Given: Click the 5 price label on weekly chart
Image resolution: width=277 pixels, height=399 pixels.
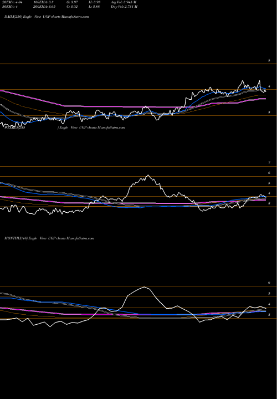Looking at the screenshot, I should [269, 183].
